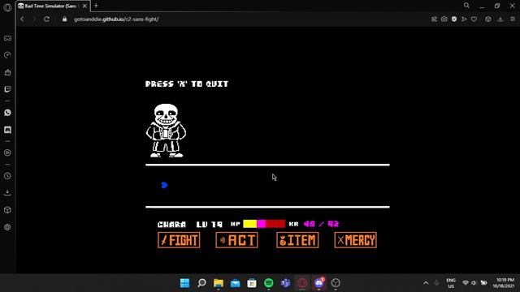
Task: Open the Windows Start menu
Action: 184,283
